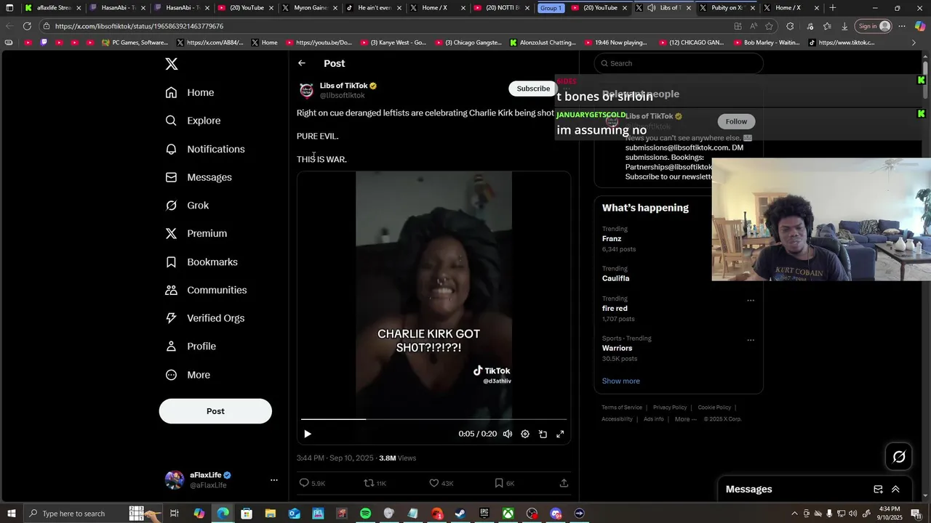Open the Kanye West bookmark
The image size is (931, 523).
(x=393, y=43)
